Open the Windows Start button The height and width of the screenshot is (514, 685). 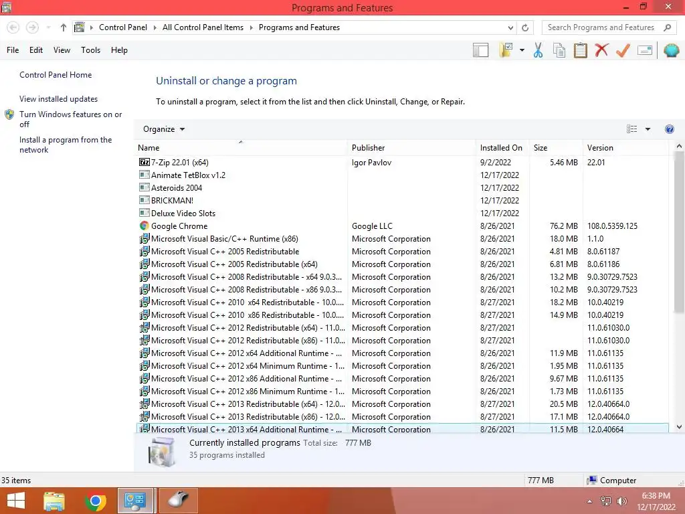[x=16, y=501]
